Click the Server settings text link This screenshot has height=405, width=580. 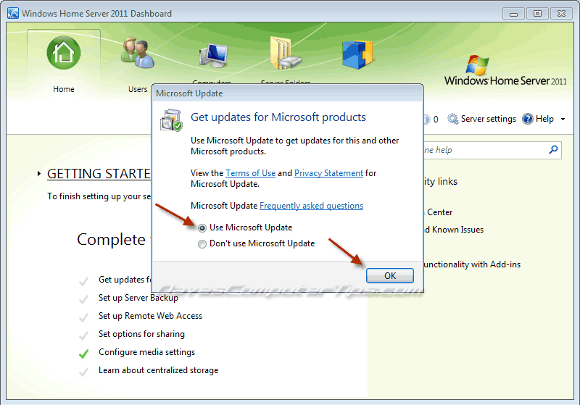[488, 119]
